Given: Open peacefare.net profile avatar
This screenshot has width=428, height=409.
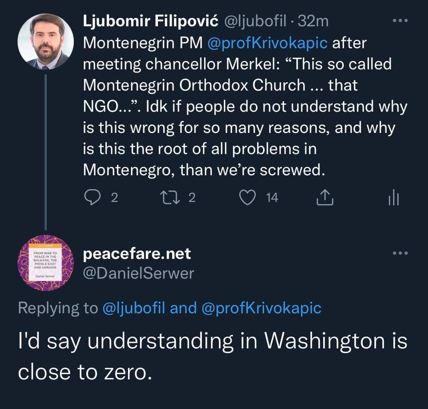Looking at the screenshot, I should (46, 263).
